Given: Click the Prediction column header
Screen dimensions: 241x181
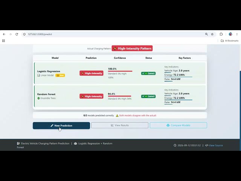Looking at the screenshot, I should (91, 58).
